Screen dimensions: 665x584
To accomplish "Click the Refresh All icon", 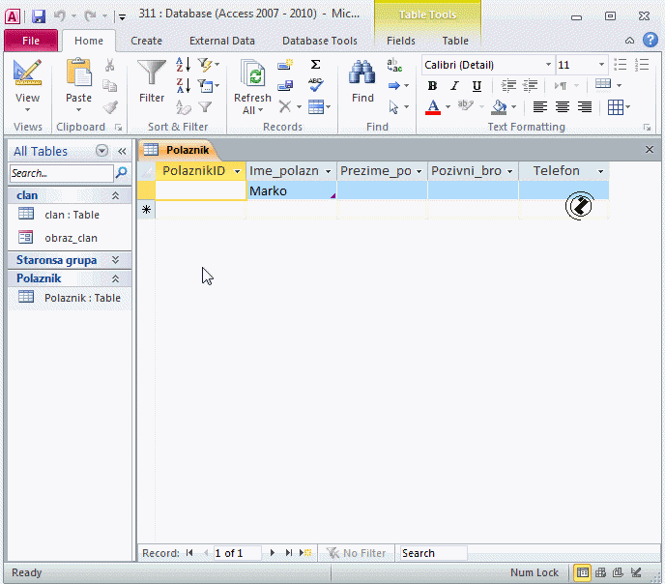I will coord(252,74).
